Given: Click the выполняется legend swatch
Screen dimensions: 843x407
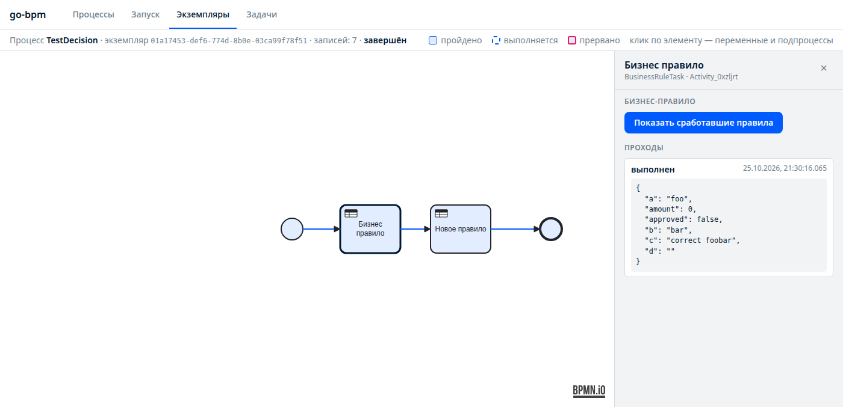Looking at the screenshot, I should coord(496,40).
